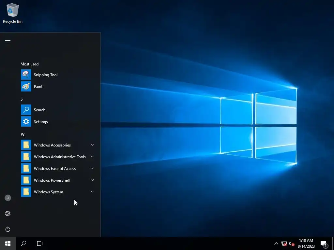Viewport: 334px width, 250px height.
Task: Open the Paint app icon
Action: (26, 86)
